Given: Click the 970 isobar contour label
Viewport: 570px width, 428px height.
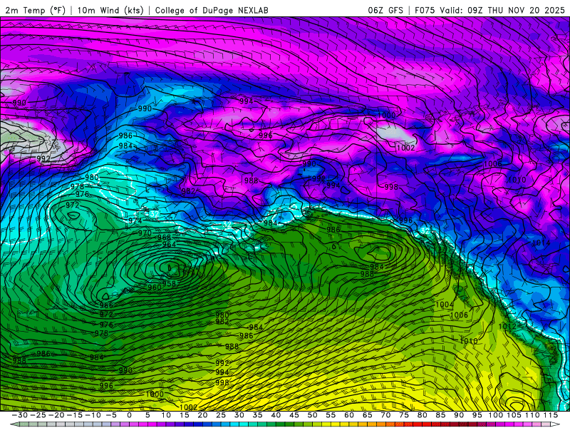Looking at the screenshot, I should point(145,233).
